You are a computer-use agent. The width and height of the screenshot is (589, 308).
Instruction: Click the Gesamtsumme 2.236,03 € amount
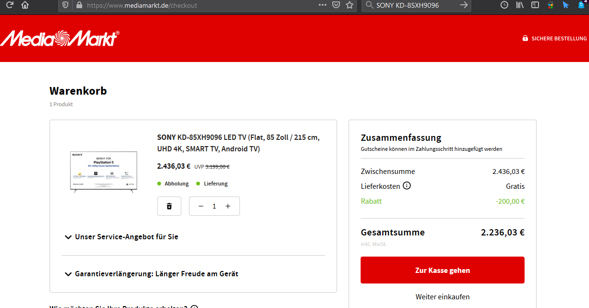(502, 233)
